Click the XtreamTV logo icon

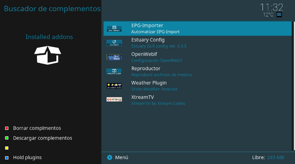(114, 99)
